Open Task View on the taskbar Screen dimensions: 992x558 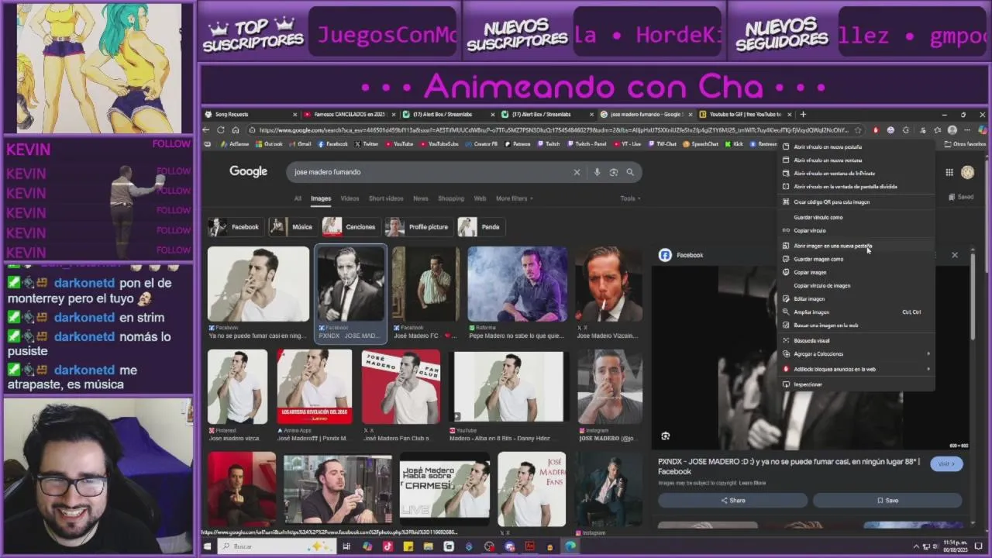click(x=346, y=546)
